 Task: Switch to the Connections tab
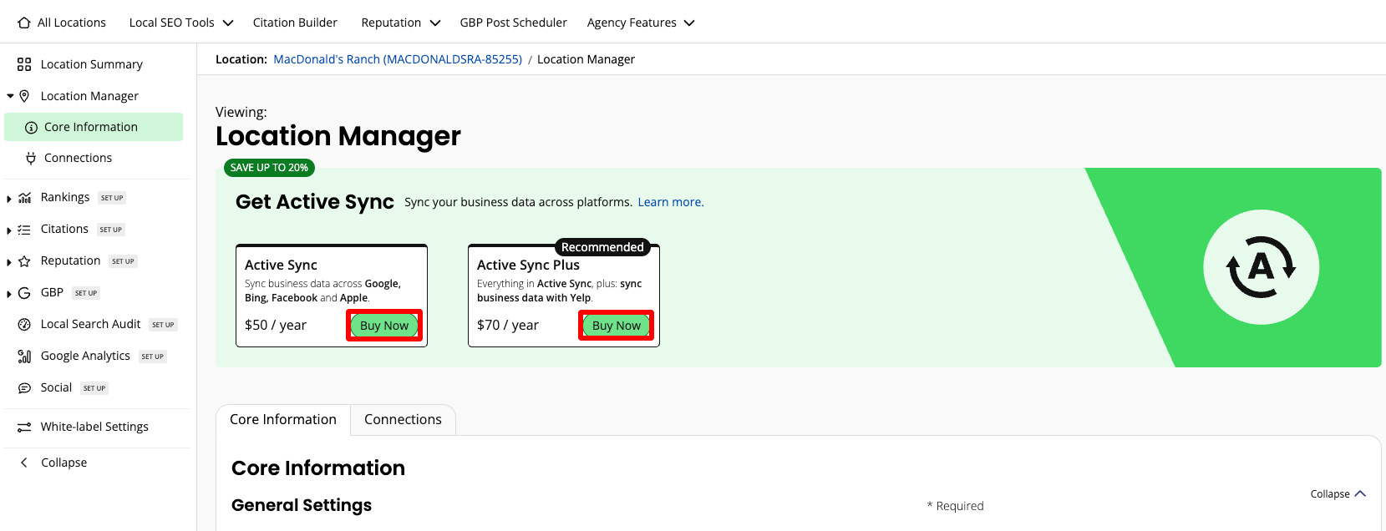coord(403,420)
